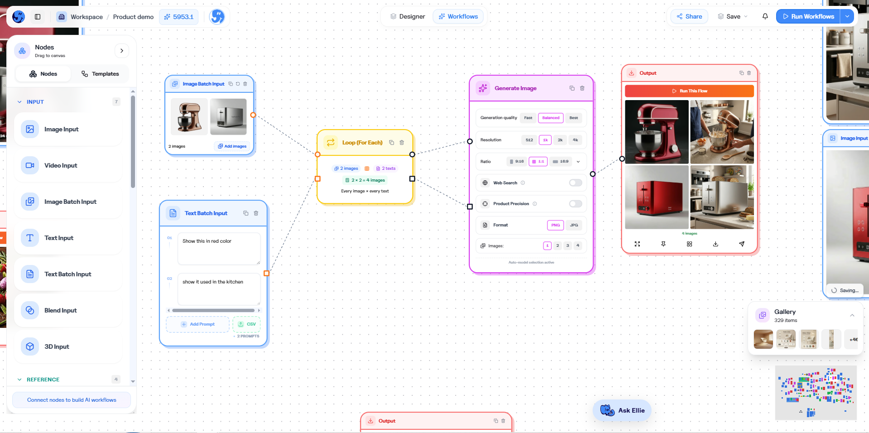Choose the 9:16 ratio option

pyautogui.click(x=517, y=161)
